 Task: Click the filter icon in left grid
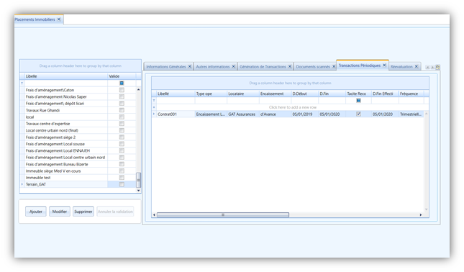(x=22, y=83)
